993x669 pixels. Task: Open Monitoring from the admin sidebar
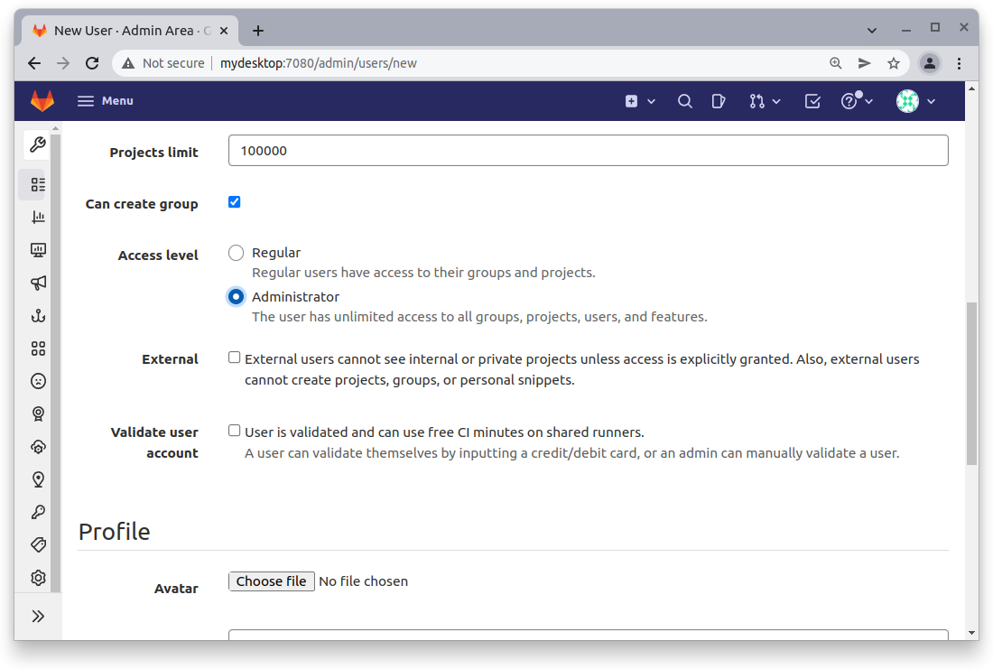pos(37,250)
